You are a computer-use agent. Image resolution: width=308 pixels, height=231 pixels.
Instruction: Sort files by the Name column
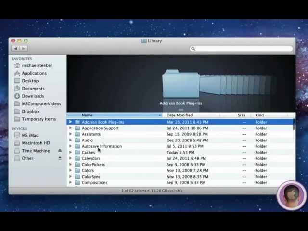(115, 115)
